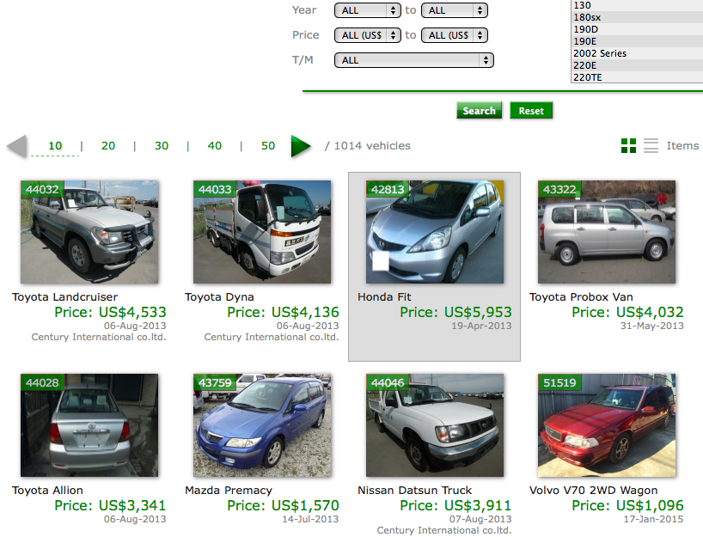Open Year to dropdown
The width and height of the screenshot is (703, 537).
[x=454, y=10]
